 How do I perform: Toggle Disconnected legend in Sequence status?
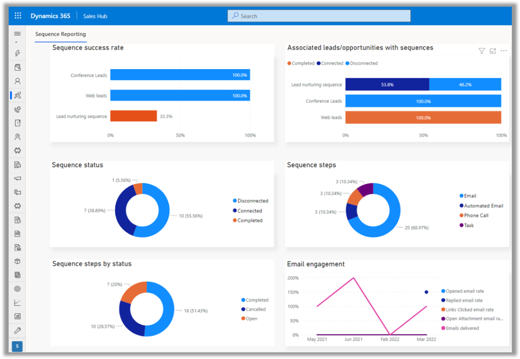coord(252,201)
